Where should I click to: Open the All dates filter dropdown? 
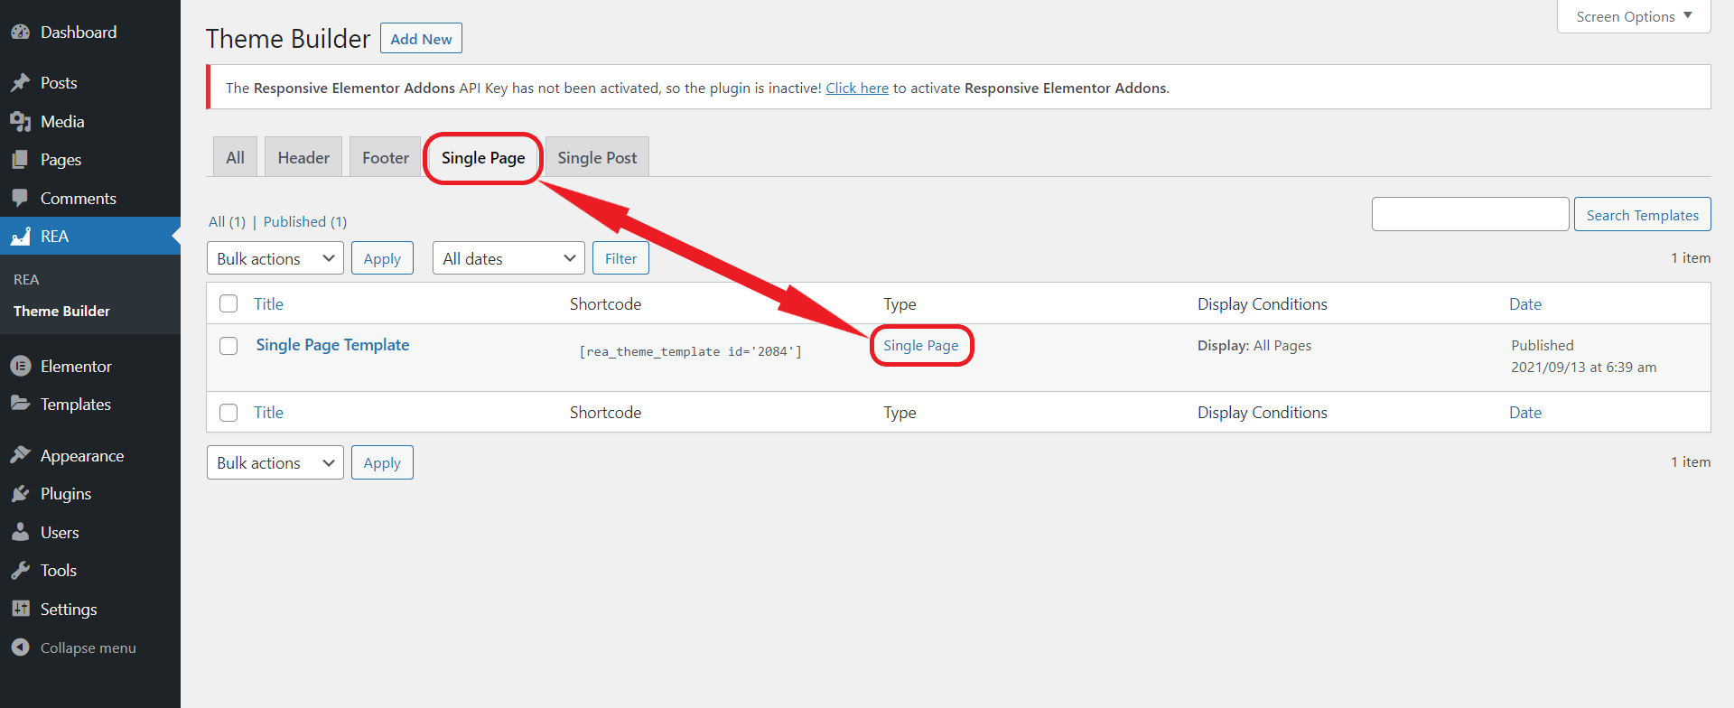coord(508,258)
